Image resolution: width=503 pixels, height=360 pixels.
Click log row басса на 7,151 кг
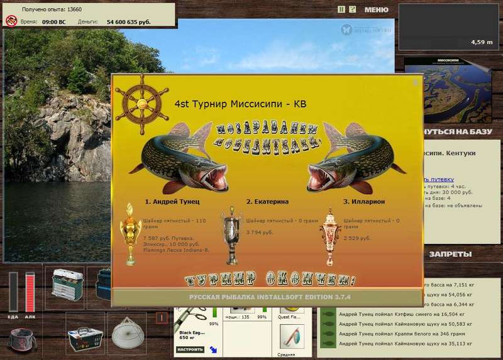click(x=449, y=285)
